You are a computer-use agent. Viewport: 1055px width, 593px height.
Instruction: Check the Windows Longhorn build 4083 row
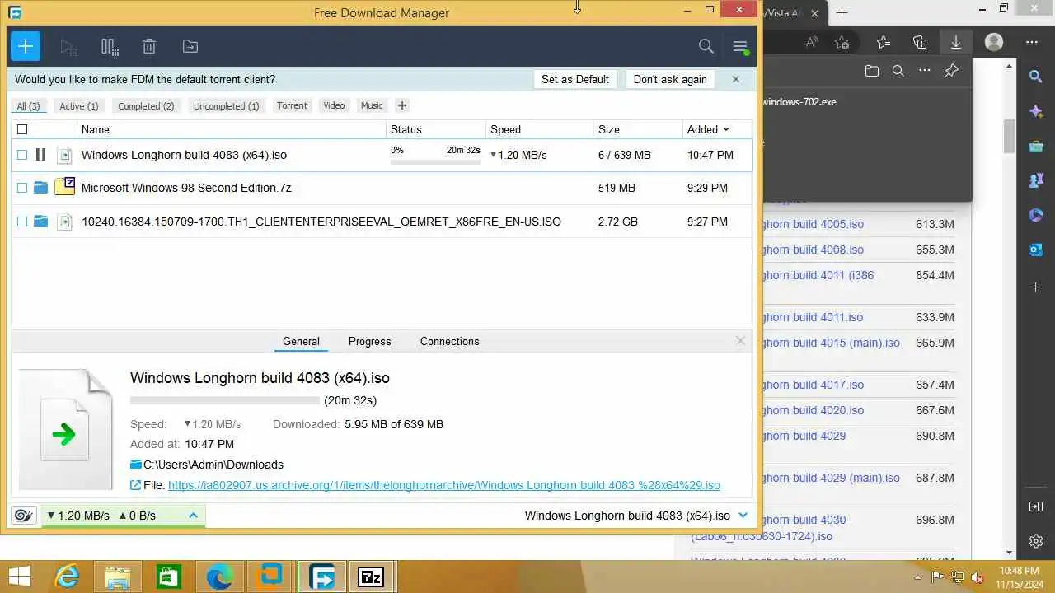tap(22, 155)
